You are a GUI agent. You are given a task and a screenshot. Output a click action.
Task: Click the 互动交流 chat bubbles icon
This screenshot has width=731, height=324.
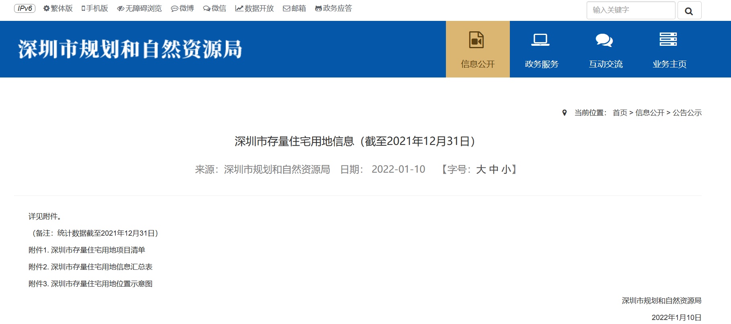(604, 40)
